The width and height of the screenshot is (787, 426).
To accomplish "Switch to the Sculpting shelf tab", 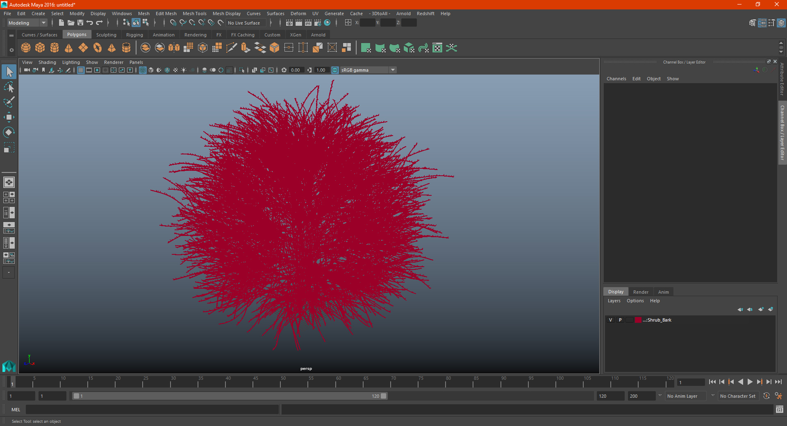I will click(x=106, y=35).
